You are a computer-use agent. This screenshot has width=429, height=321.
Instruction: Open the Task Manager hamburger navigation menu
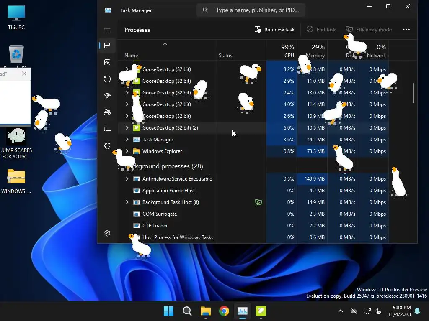pyautogui.click(x=107, y=29)
